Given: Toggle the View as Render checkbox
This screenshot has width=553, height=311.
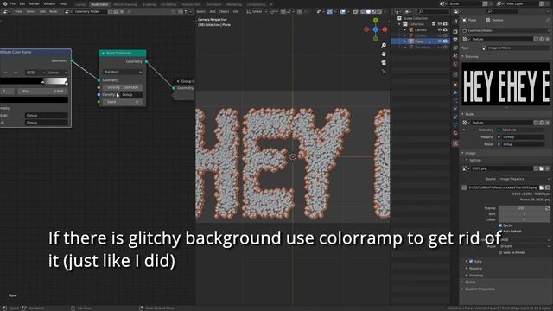Looking at the screenshot, I should click(x=500, y=253).
